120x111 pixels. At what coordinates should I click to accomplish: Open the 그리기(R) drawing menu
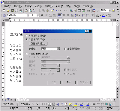[8, 104]
